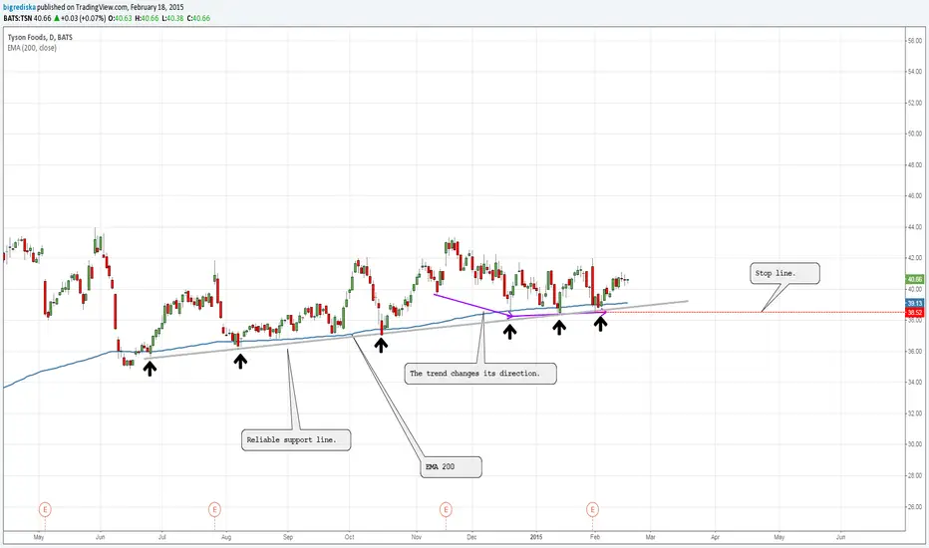The height and width of the screenshot is (548, 929).
Task: Click the earnings E marker near the Feb label
Action: 592,509
